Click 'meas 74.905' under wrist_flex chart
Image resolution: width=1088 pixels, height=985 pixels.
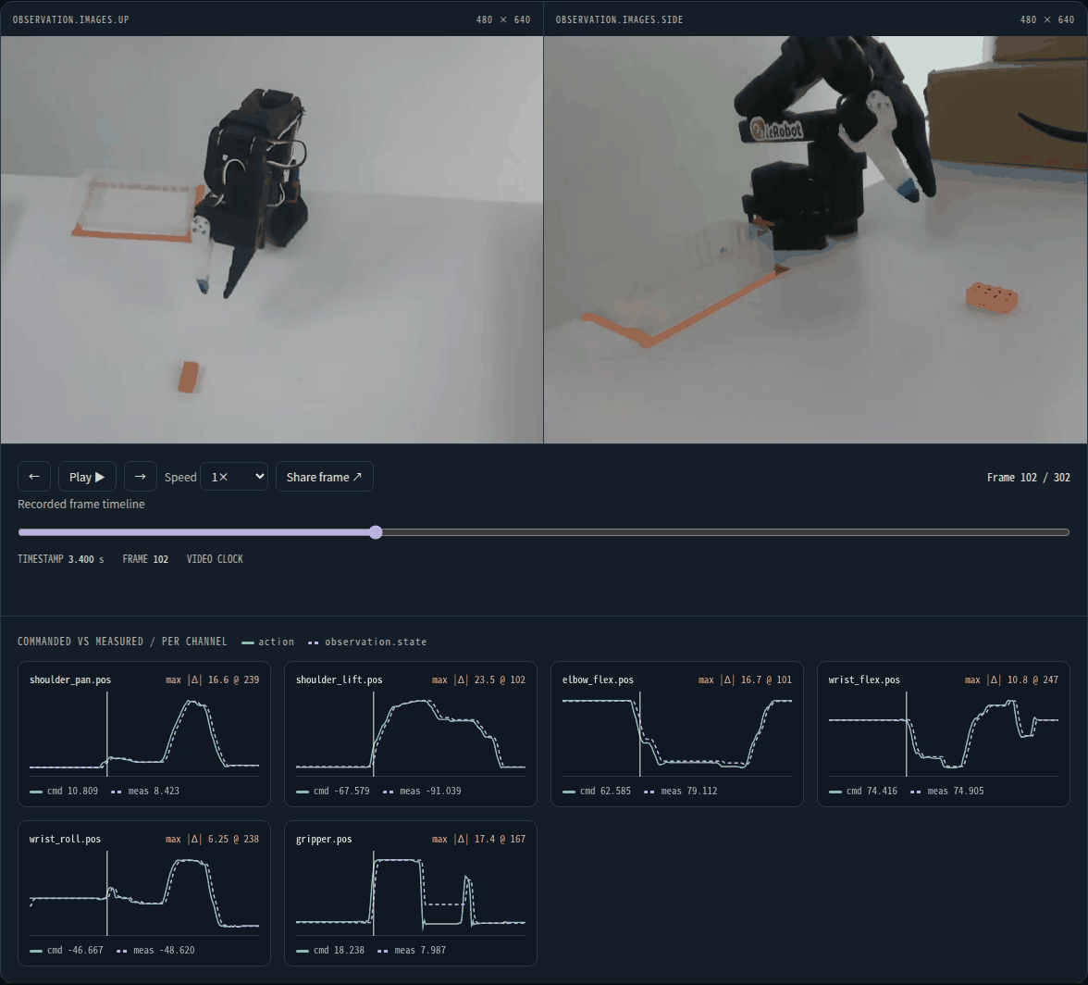tap(947, 791)
